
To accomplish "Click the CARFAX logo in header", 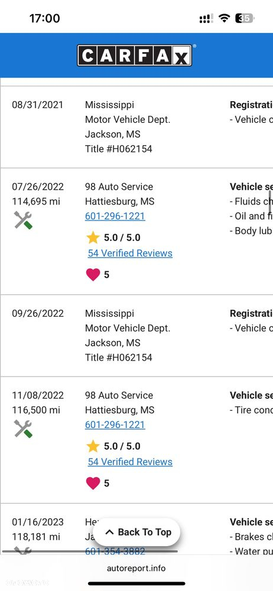I will point(135,56).
